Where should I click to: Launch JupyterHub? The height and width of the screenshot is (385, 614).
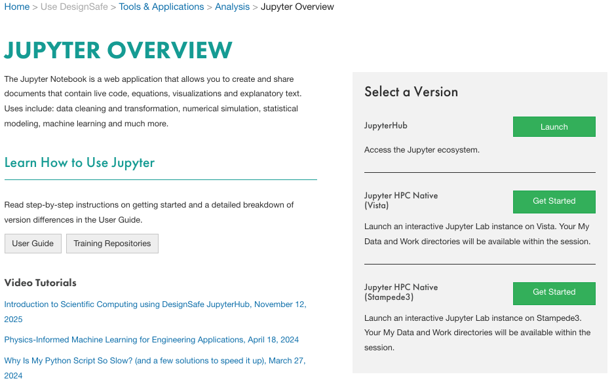click(x=554, y=126)
